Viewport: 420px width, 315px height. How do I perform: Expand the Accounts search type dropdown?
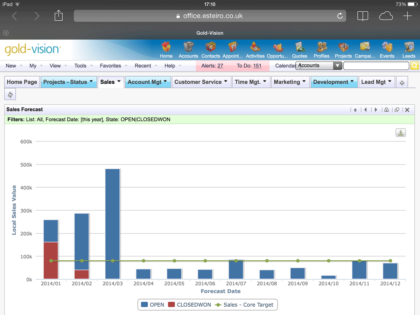[x=337, y=66]
